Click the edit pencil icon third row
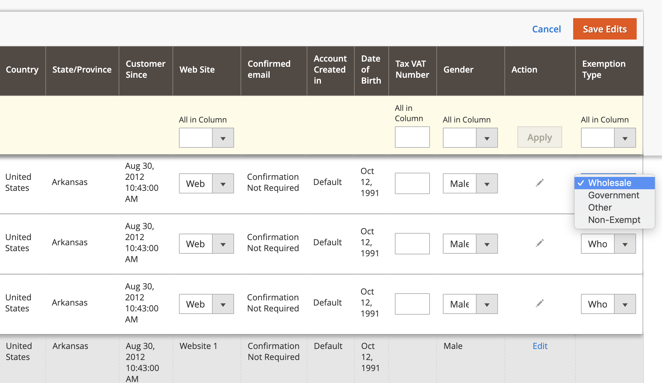The width and height of the screenshot is (662, 383). (540, 301)
